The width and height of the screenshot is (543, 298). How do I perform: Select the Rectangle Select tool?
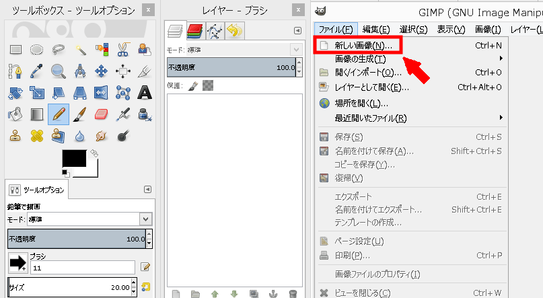click(15, 50)
